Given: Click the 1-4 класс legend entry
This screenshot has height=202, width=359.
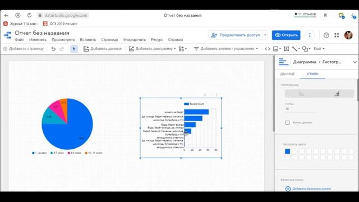Looking at the screenshot, I should (40, 153).
